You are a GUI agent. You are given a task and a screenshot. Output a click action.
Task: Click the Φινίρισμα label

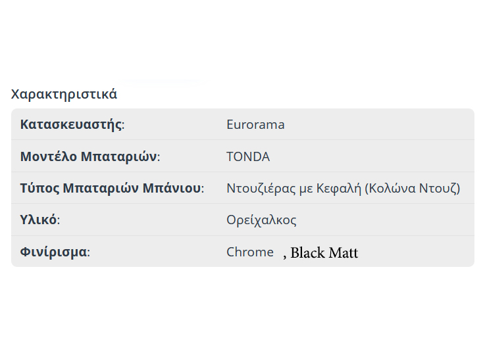coord(53,252)
